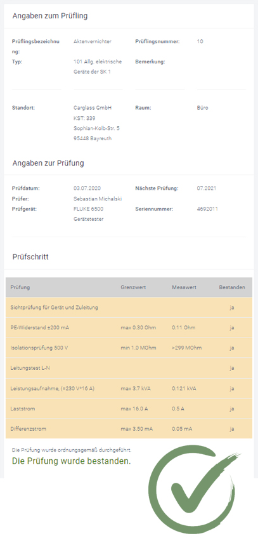The width and height of the screenshot is (258, 550).
Task: Click the Aktenvernichter device name
Action: (93, 41)
